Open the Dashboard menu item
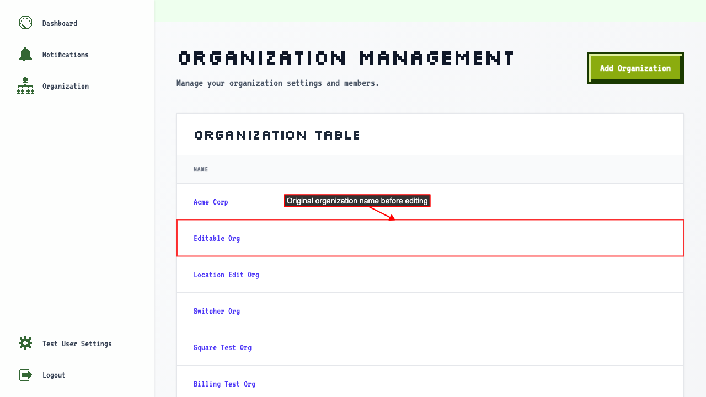706x397 pixels. [60, 23]
